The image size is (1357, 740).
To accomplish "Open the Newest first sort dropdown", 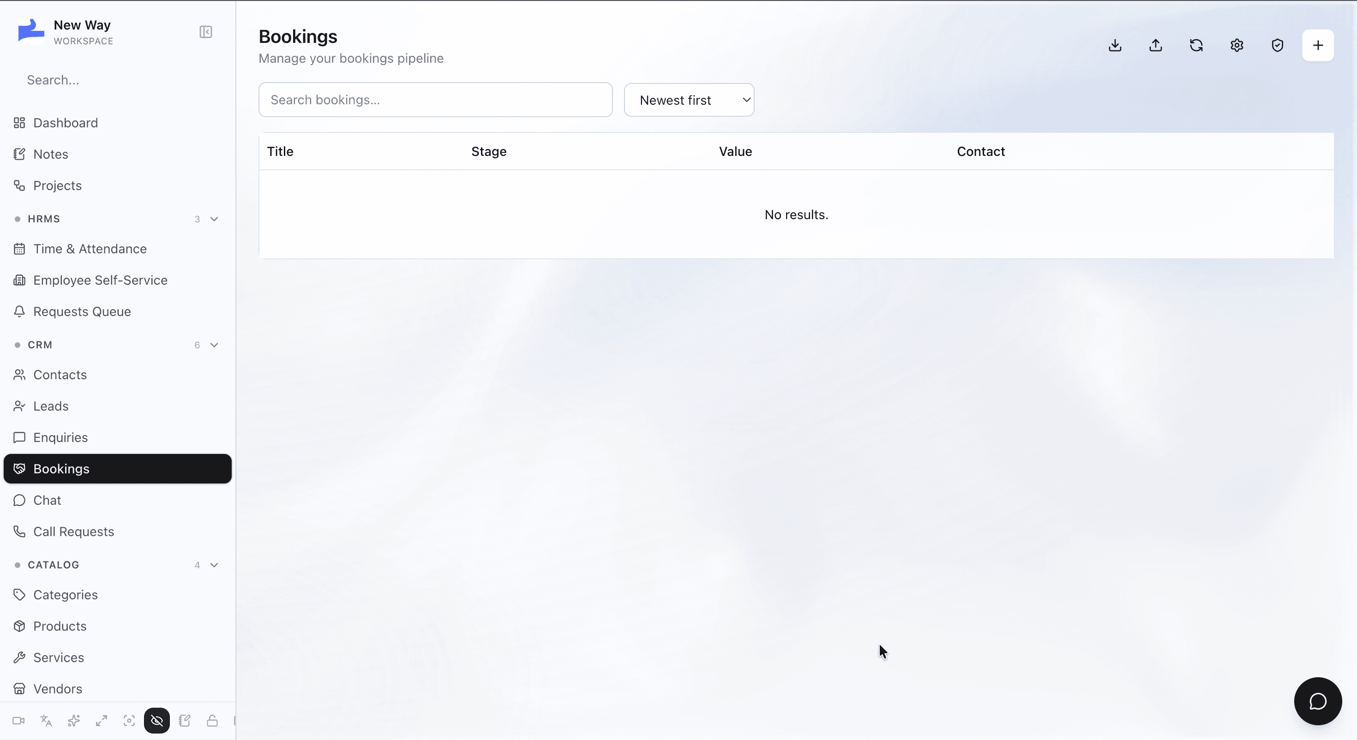I will (x=689, y=100).
